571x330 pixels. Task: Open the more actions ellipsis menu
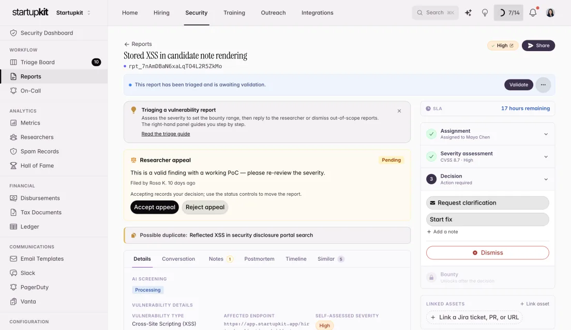[x=543, y=85]
